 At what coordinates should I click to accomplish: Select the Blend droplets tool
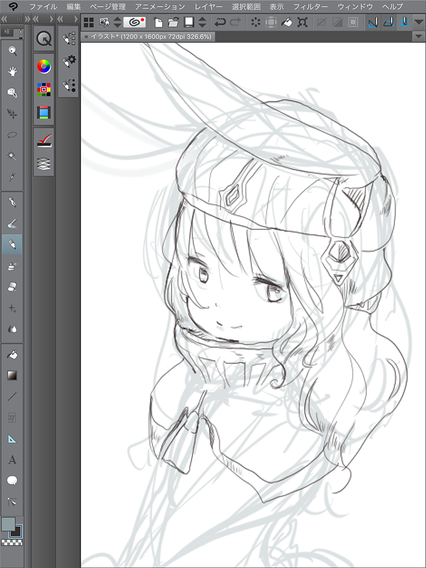(x=12, y=329)
